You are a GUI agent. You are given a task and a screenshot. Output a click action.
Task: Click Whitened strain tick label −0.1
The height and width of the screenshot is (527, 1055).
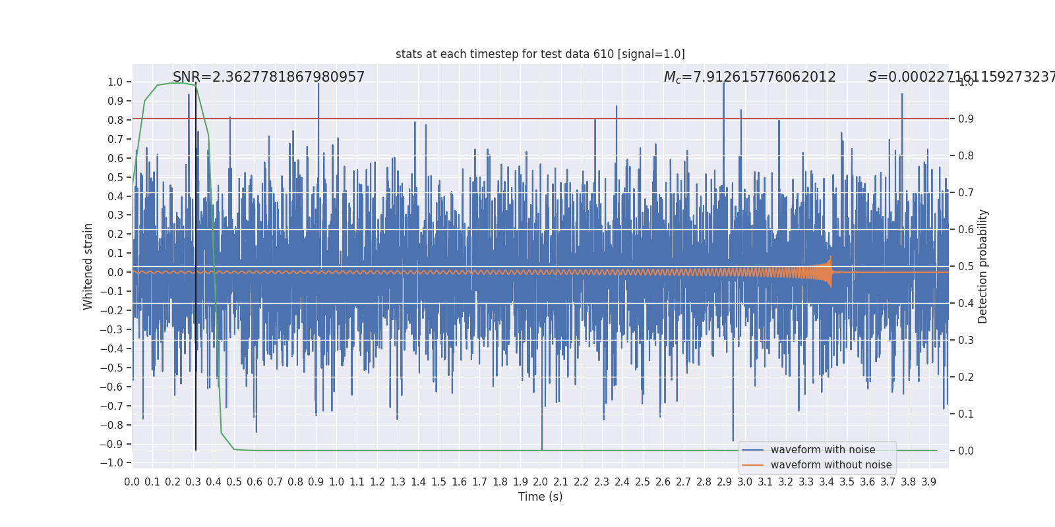coord(111,292)
